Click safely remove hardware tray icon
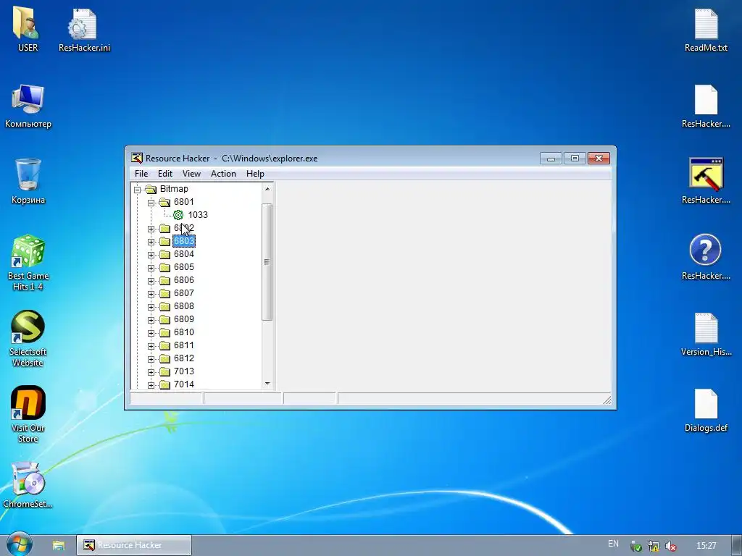This screenshot has width=742, height=556. pos(635,547)
